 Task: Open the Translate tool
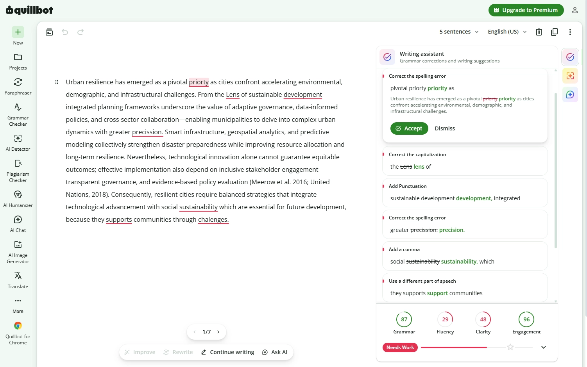tap(18, 280)
